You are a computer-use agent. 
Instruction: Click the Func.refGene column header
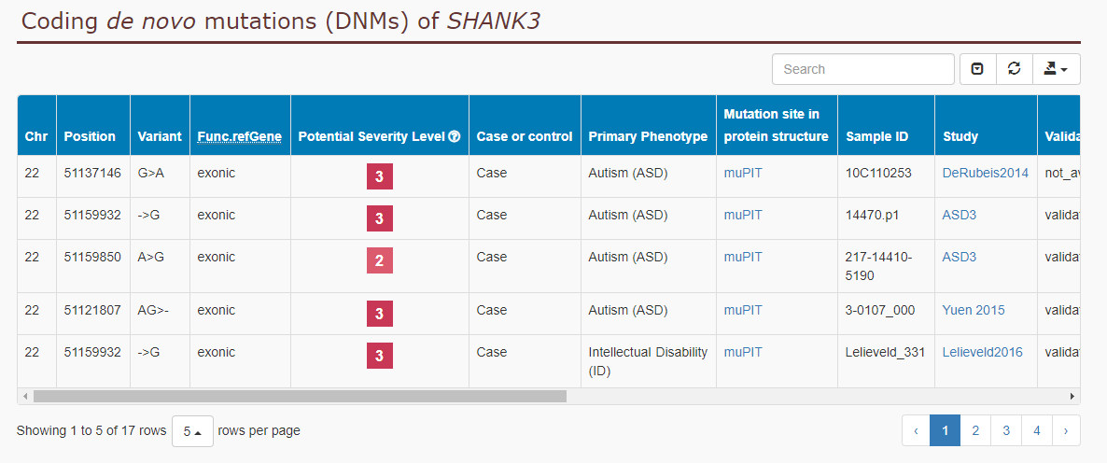(239, 137)
